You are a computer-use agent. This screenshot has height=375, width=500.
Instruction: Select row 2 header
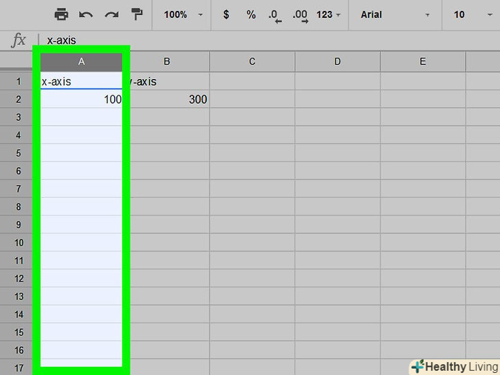pos(18,99)
